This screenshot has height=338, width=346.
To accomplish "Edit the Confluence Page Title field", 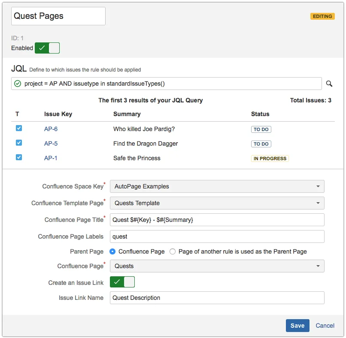I will pos(217,220).
